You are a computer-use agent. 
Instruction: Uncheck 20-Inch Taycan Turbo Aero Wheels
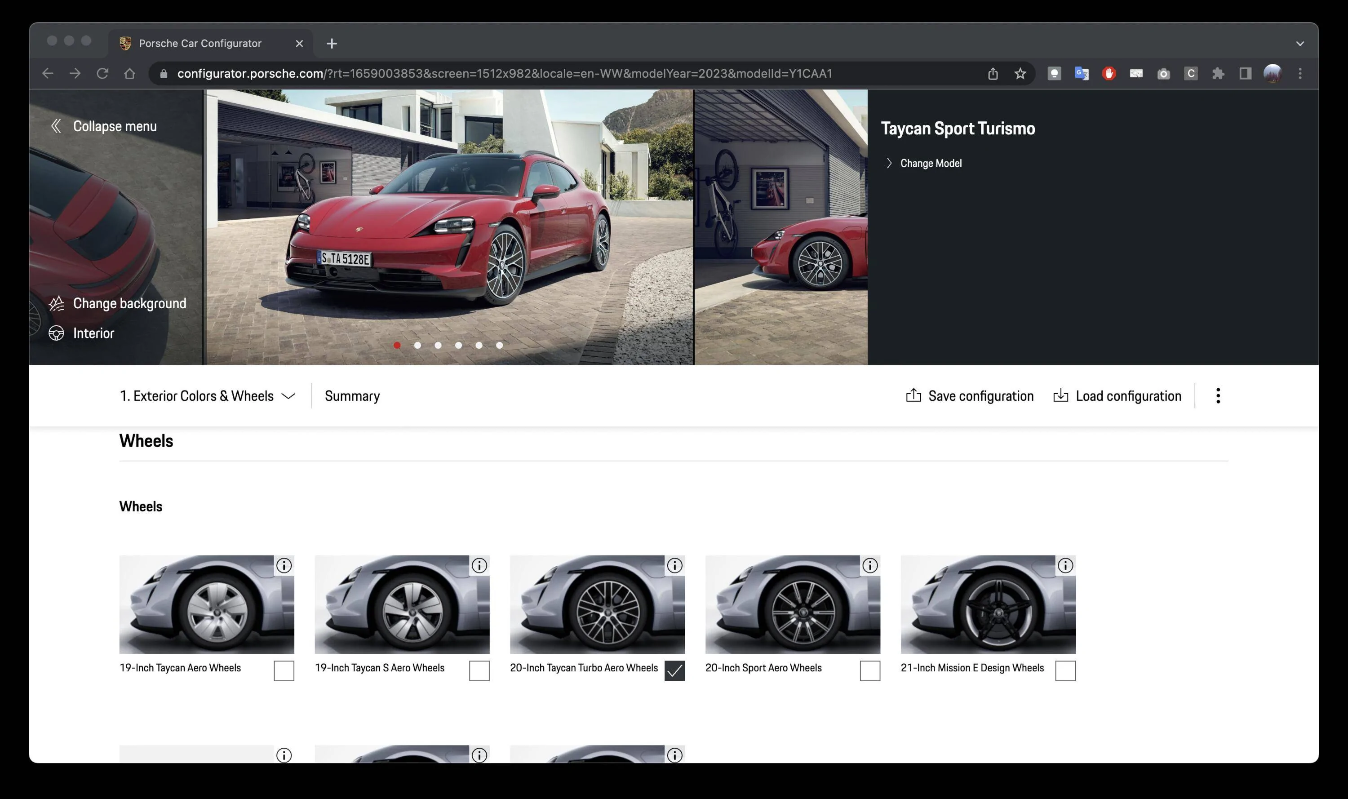click(675, 671)
